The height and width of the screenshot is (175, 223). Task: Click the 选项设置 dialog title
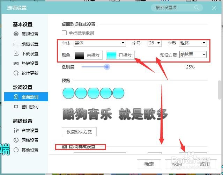[17, 8]
